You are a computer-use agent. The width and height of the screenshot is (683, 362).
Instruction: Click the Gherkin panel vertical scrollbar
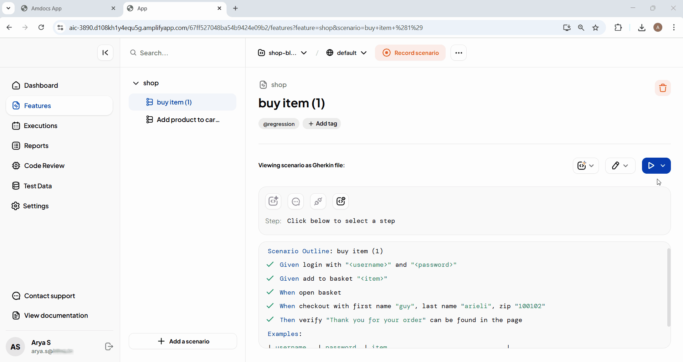(x=668, y=287)
